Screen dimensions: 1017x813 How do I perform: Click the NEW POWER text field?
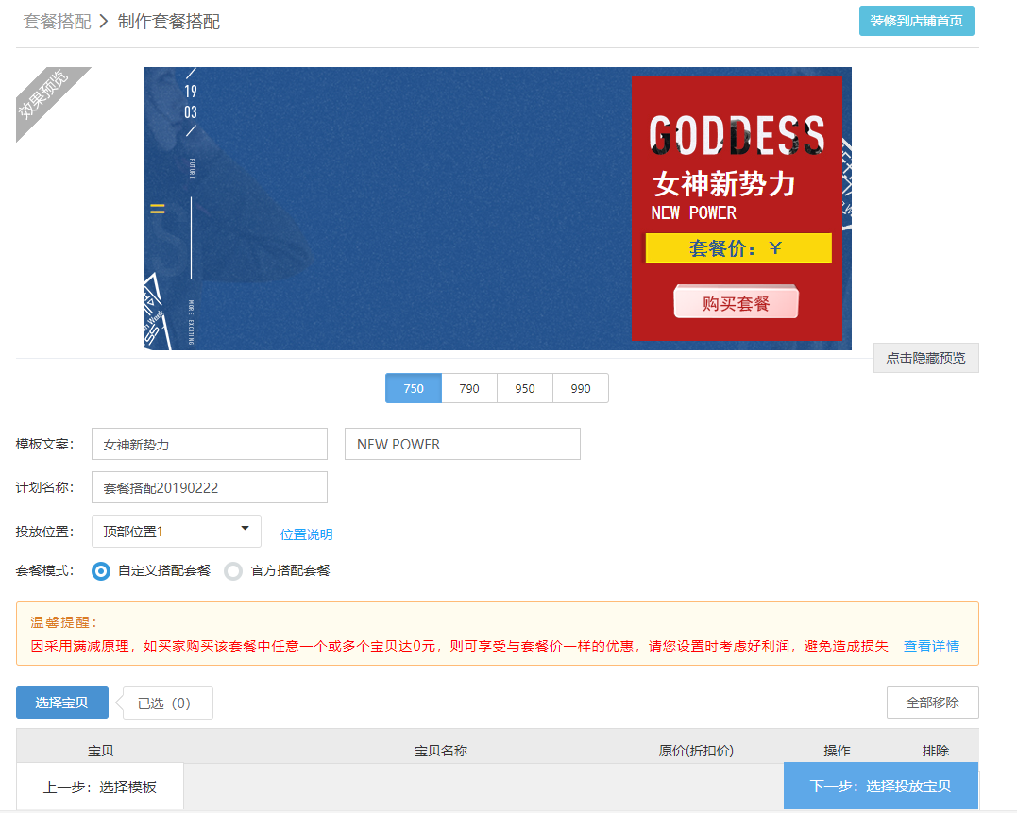point(462,444)
